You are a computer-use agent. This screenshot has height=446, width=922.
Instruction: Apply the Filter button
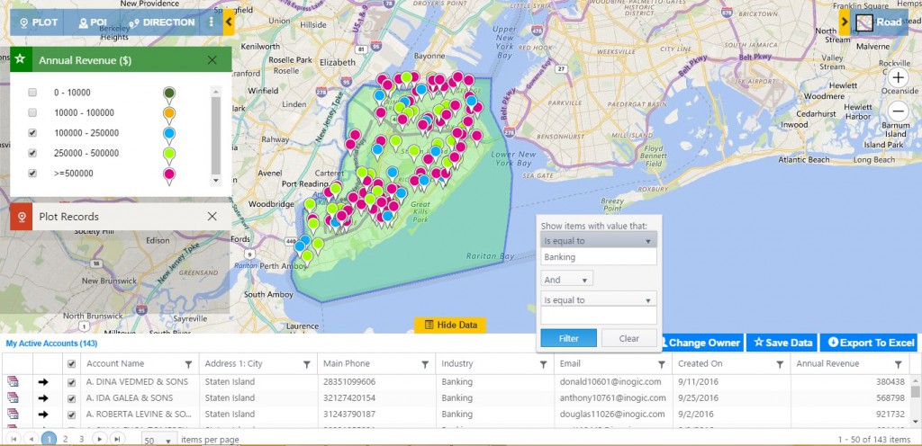(569, 338)
